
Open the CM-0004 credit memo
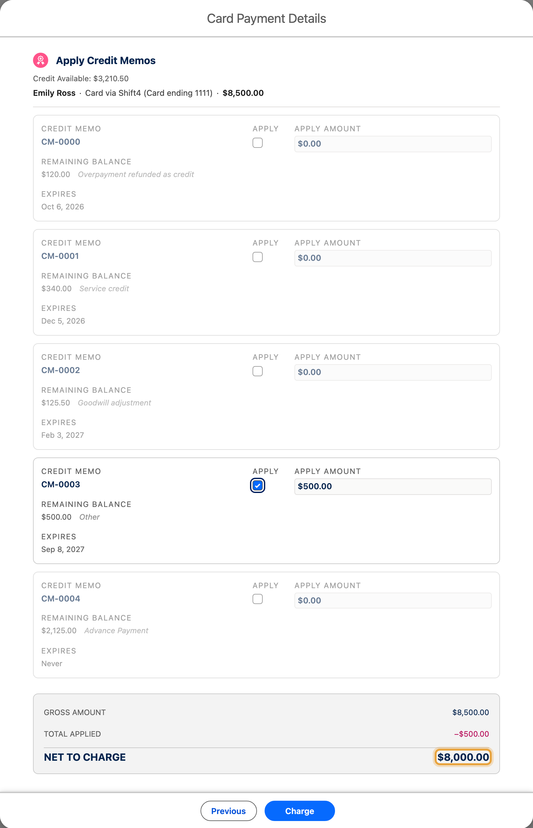61,599
